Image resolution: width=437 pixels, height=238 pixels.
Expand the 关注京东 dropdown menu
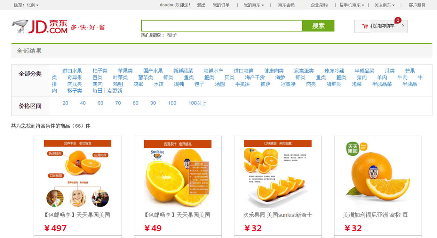(385, 5)
